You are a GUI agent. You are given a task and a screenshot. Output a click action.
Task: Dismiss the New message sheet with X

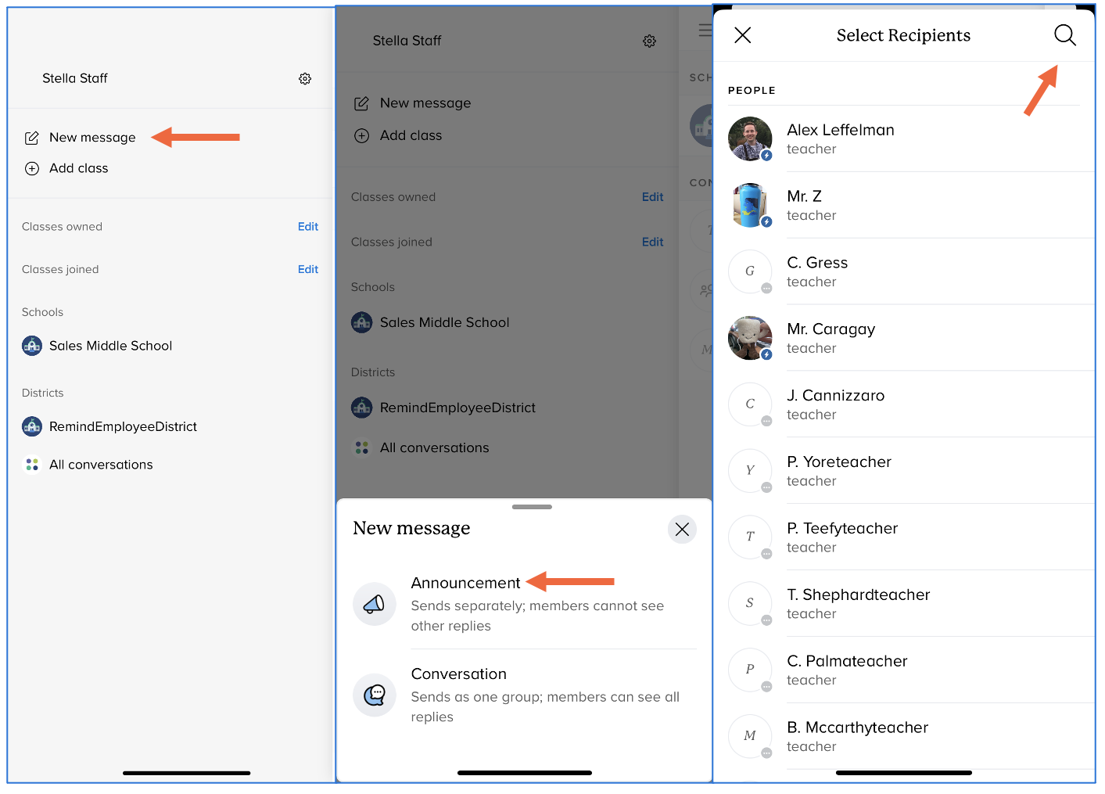pyautogui.click(x=682, y=530)
